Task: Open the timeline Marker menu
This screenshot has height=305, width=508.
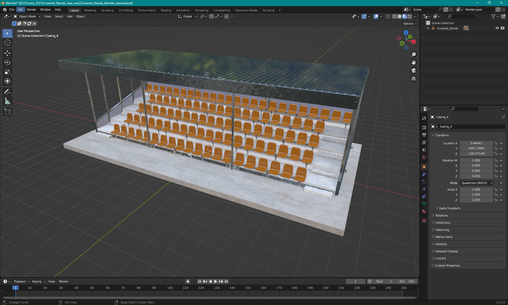Action: click(x=63, y=281)
